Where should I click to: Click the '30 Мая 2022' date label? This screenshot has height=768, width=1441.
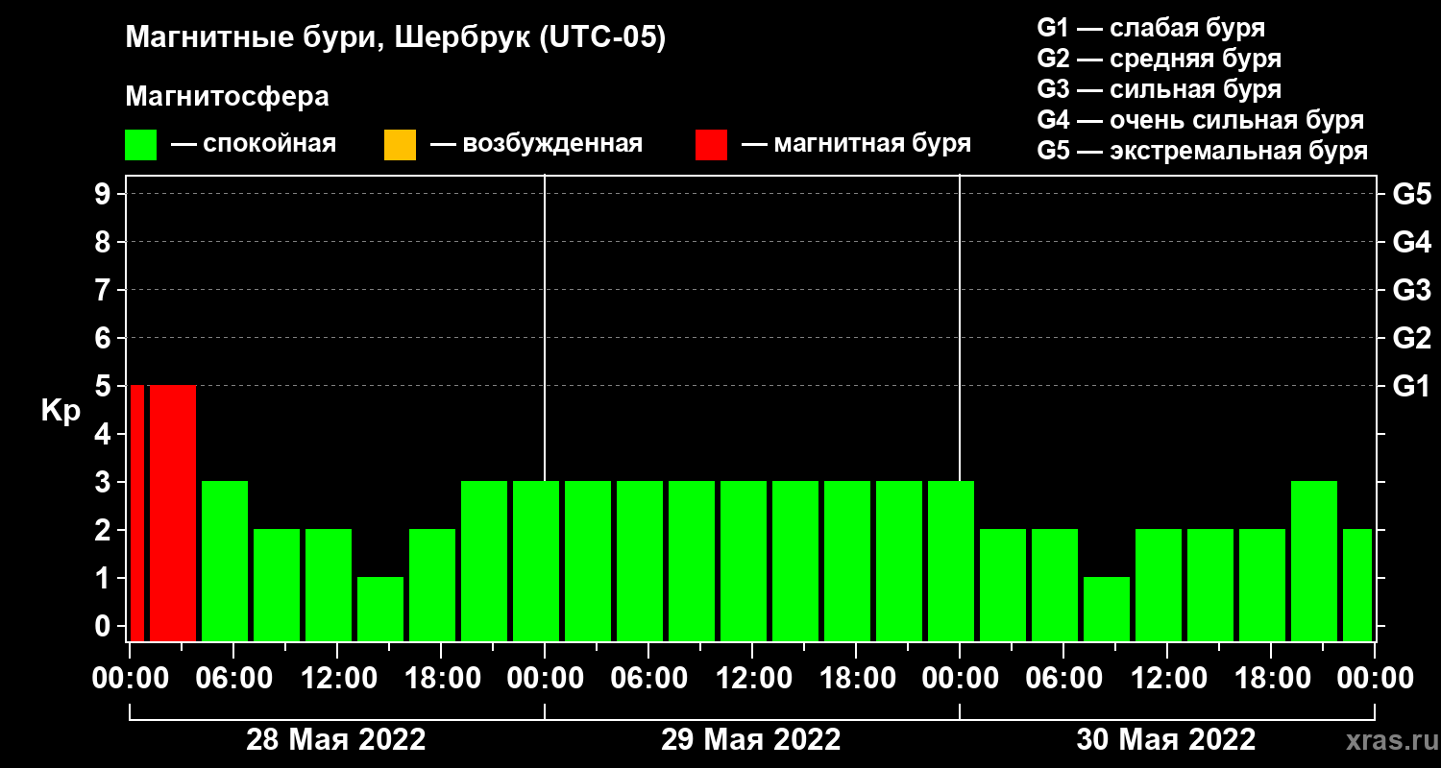(x=1166, y=740)
